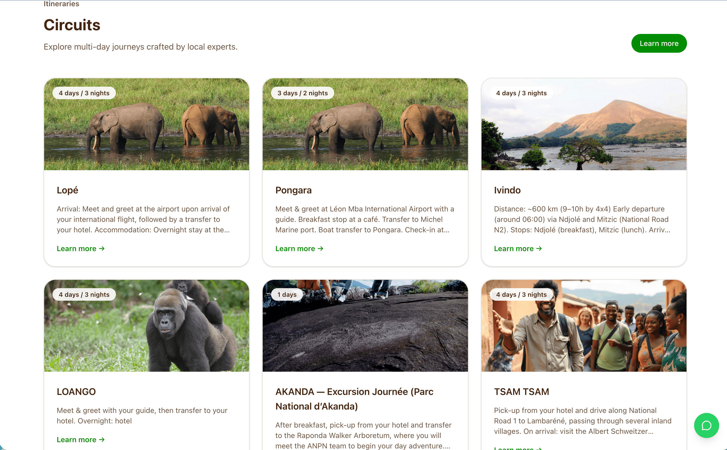Select the AKANDA Excursion Journée title

pos(354,399)
